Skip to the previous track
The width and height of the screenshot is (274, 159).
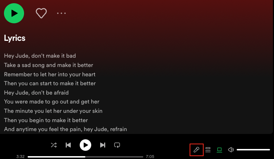[68, 145]
